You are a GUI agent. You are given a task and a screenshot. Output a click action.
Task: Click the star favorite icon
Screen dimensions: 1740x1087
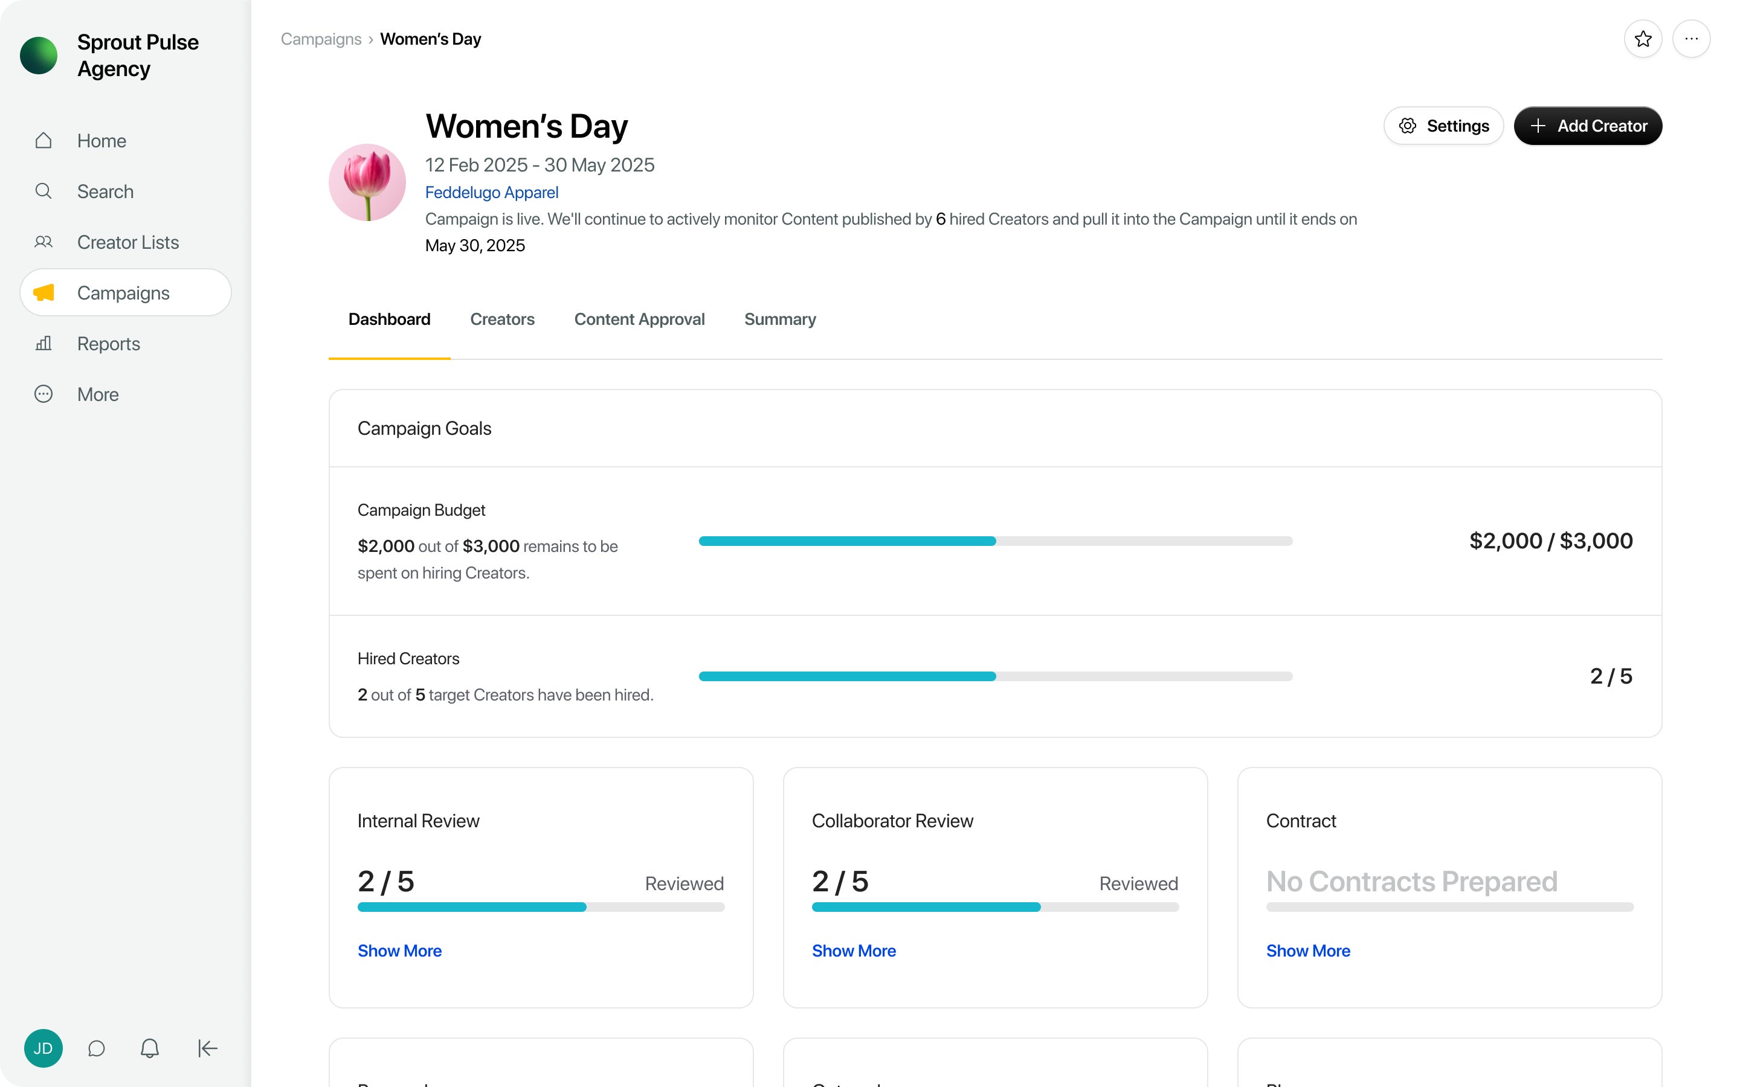[x=1642, y=39]
